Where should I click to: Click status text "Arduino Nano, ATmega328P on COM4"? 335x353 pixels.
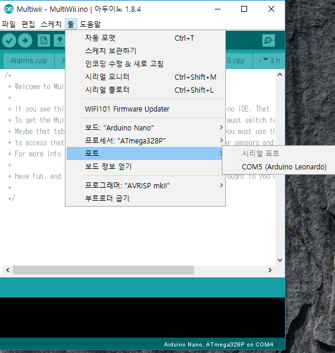(x=218, y=345)
